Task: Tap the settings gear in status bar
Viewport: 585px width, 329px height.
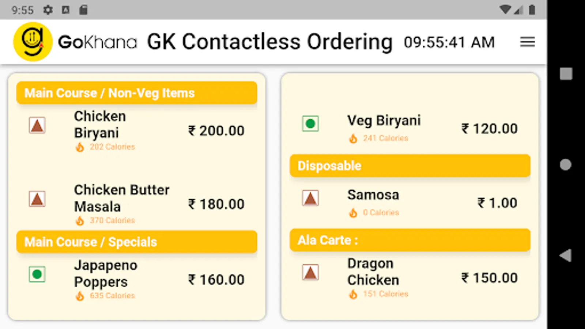Action: (x=48, y=10)
